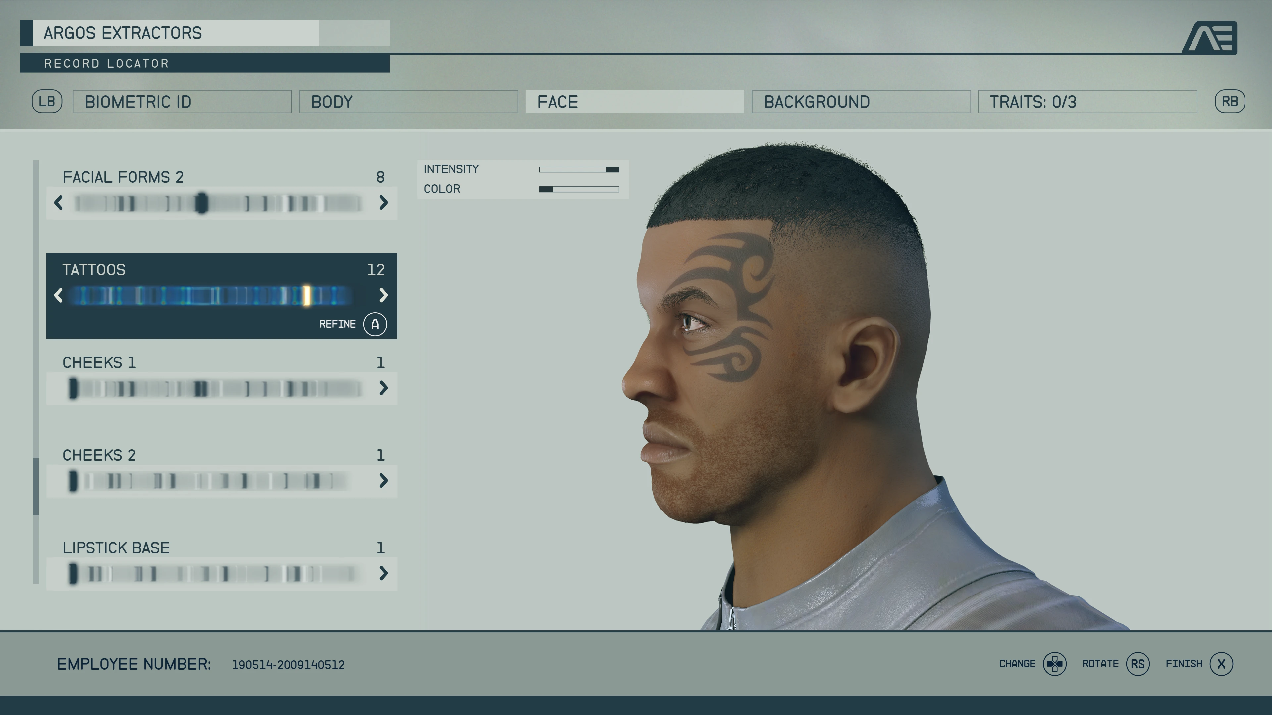Click the previous Tattoos arrow

point(58,295)
